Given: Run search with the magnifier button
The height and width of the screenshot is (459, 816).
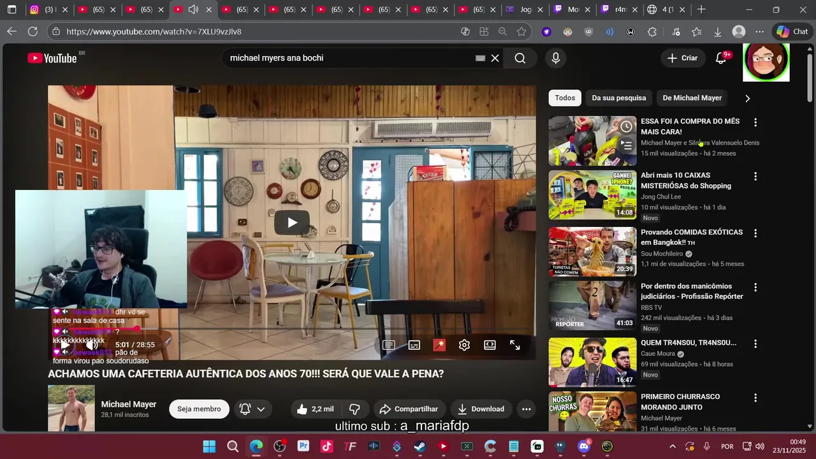Looking at the screenshot, I should [520, 58].
